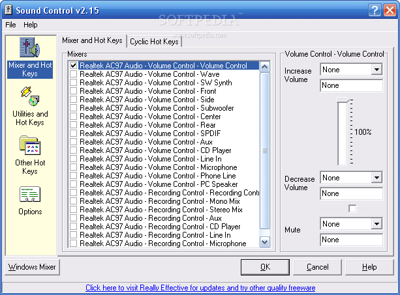Check the Recording Control - Aux mixer
Image resolution: width=400 pixels, height=295 pixels.
74,218
